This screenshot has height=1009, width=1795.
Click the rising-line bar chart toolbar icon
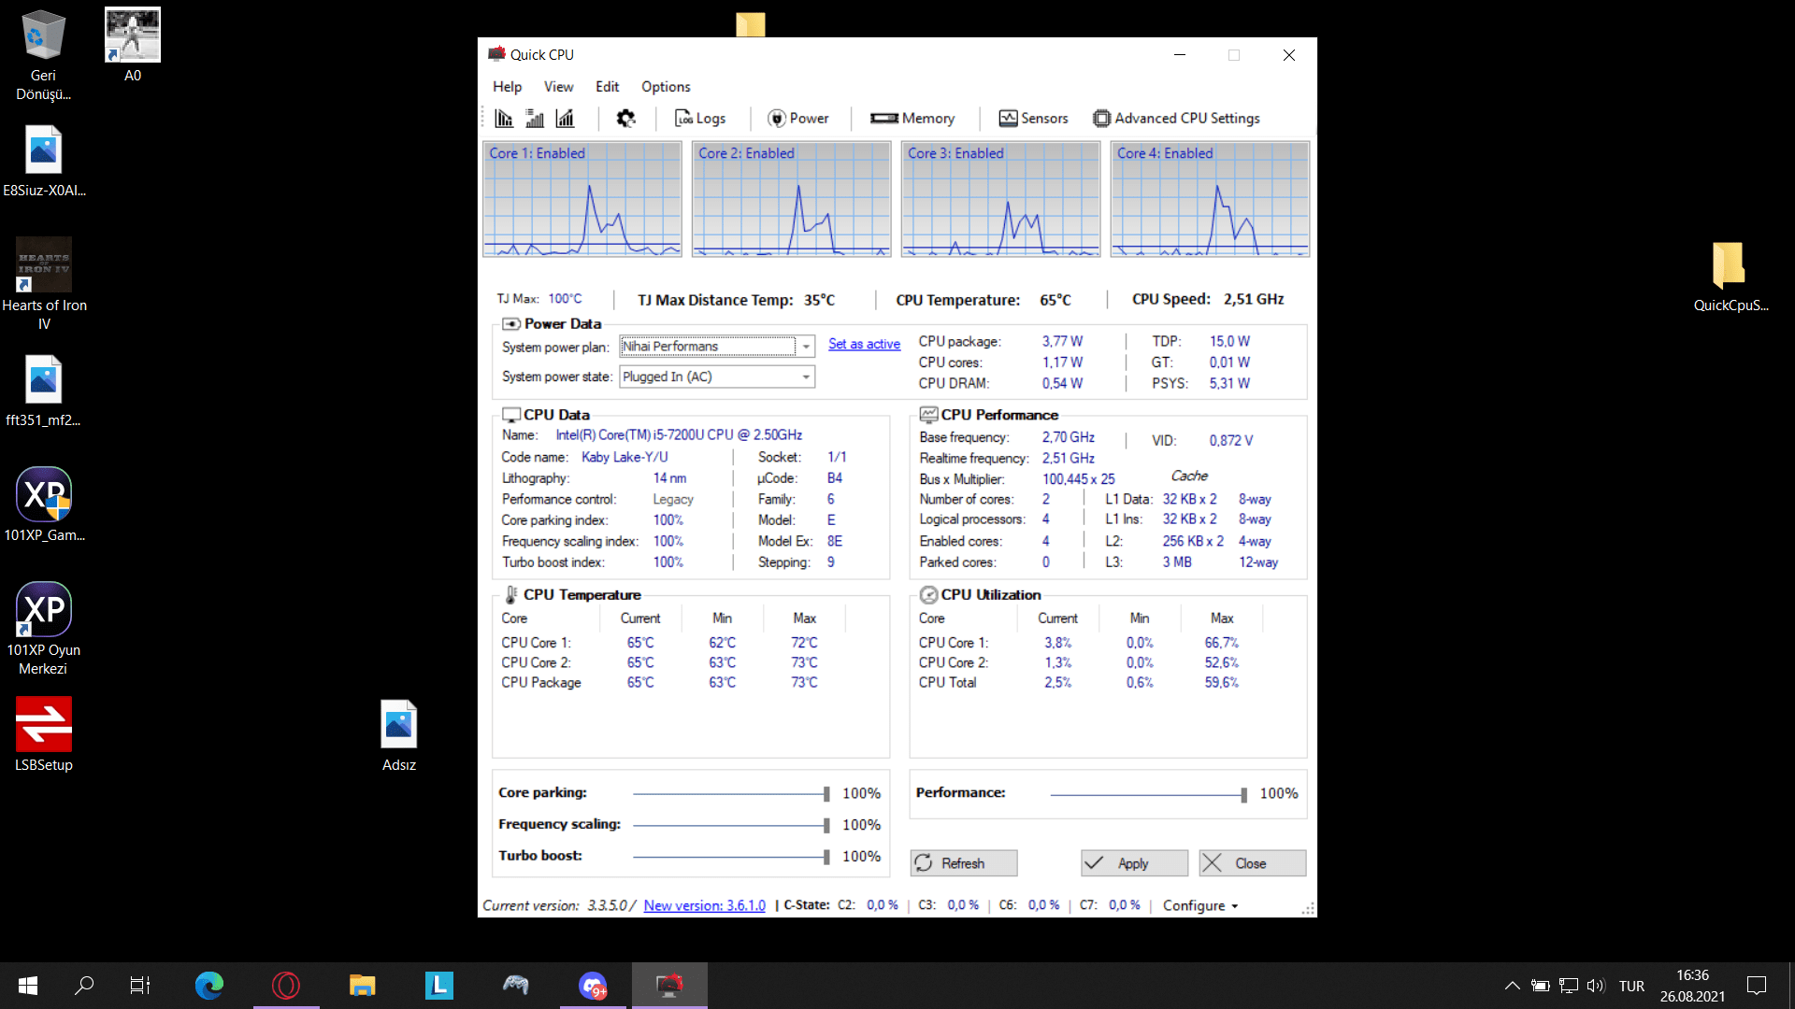point(565,119)
